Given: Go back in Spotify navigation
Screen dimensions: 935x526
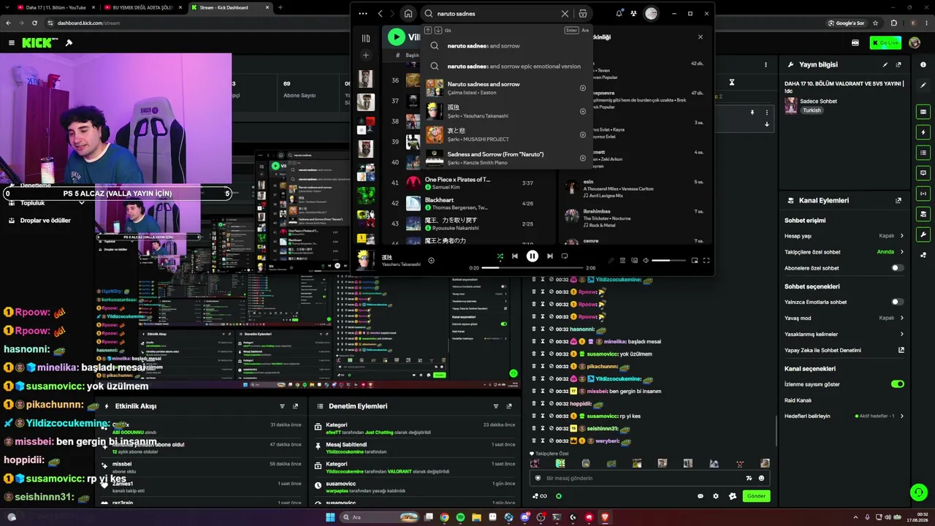Looking at the screenshot, I should (380, 13).
